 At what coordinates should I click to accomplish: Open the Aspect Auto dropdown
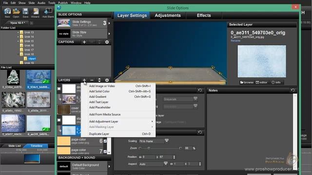[153, 164]
